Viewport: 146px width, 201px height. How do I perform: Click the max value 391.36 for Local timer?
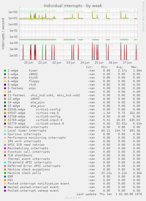coord(135,131)
